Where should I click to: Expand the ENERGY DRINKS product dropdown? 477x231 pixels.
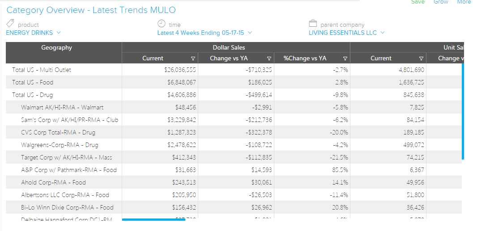59,33
